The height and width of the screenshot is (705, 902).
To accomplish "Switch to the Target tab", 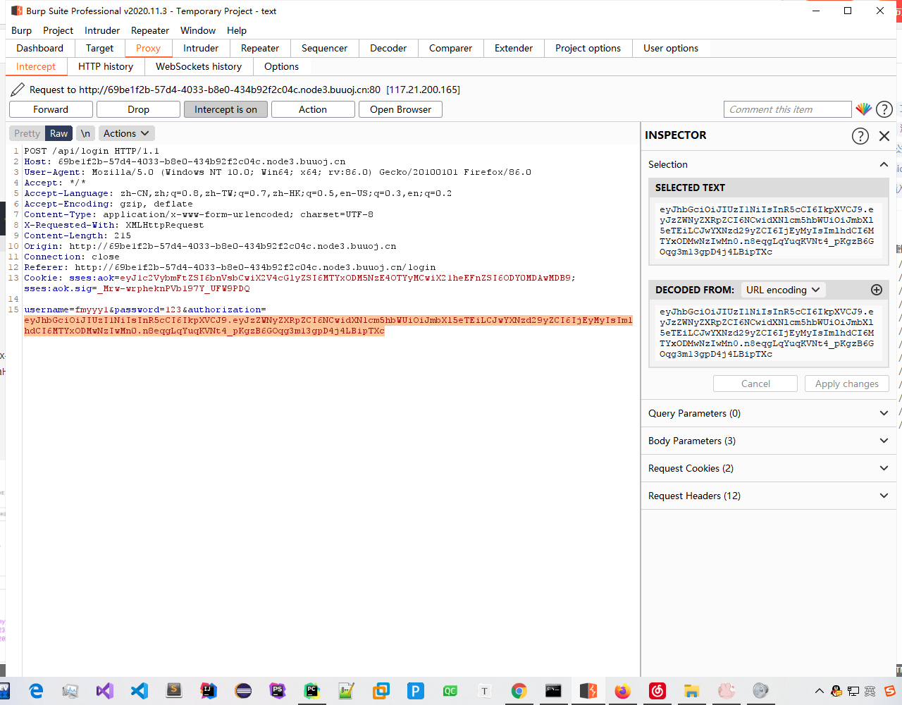I will click(99, 48).
